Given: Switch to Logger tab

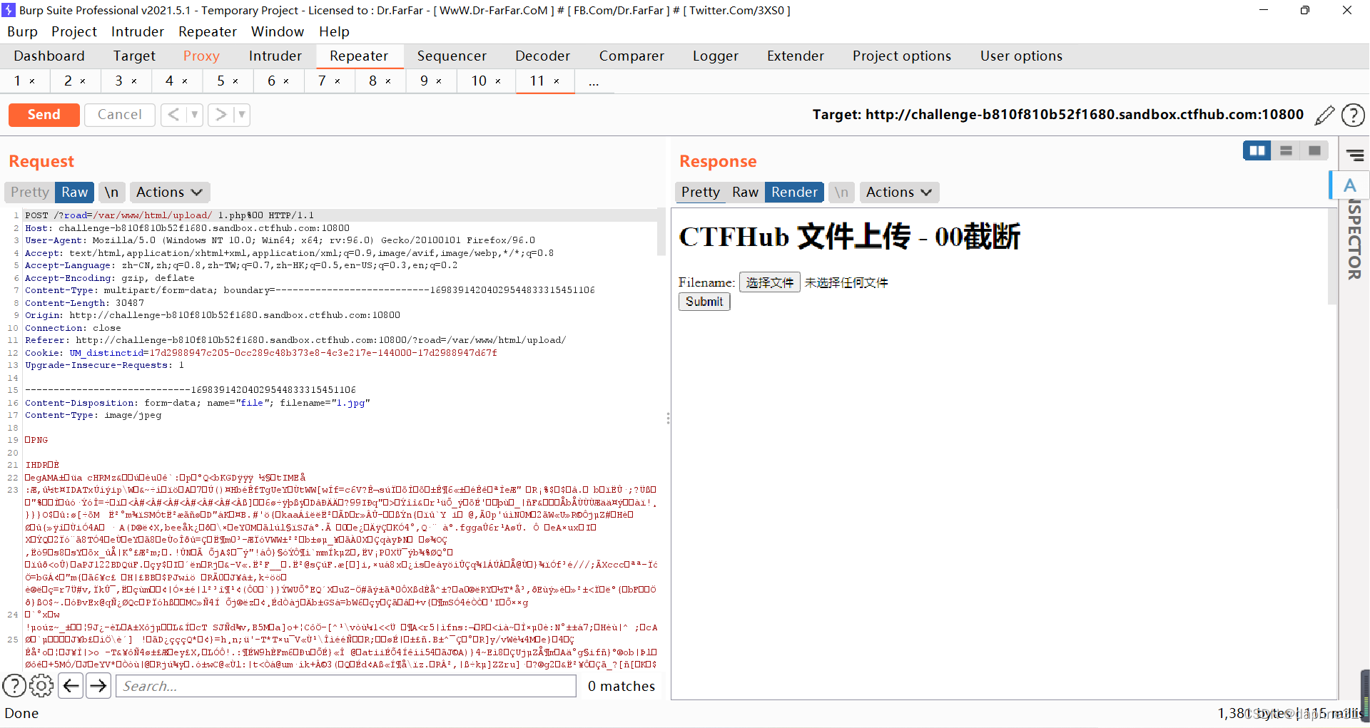Looking at the screenshot, I should (x=716, y=56).
